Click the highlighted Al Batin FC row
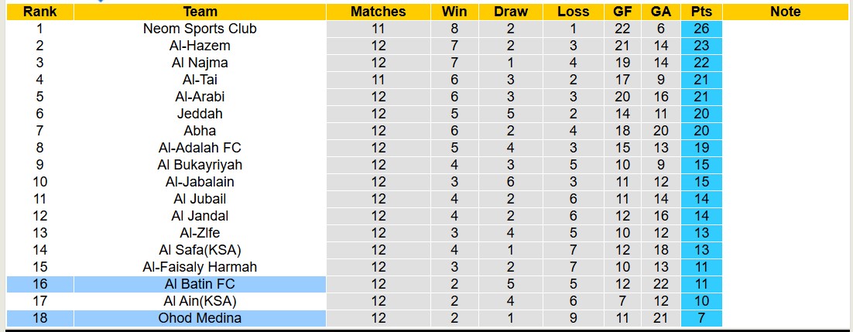The width and height of the screenshot is (853, 332). (200, 284)
